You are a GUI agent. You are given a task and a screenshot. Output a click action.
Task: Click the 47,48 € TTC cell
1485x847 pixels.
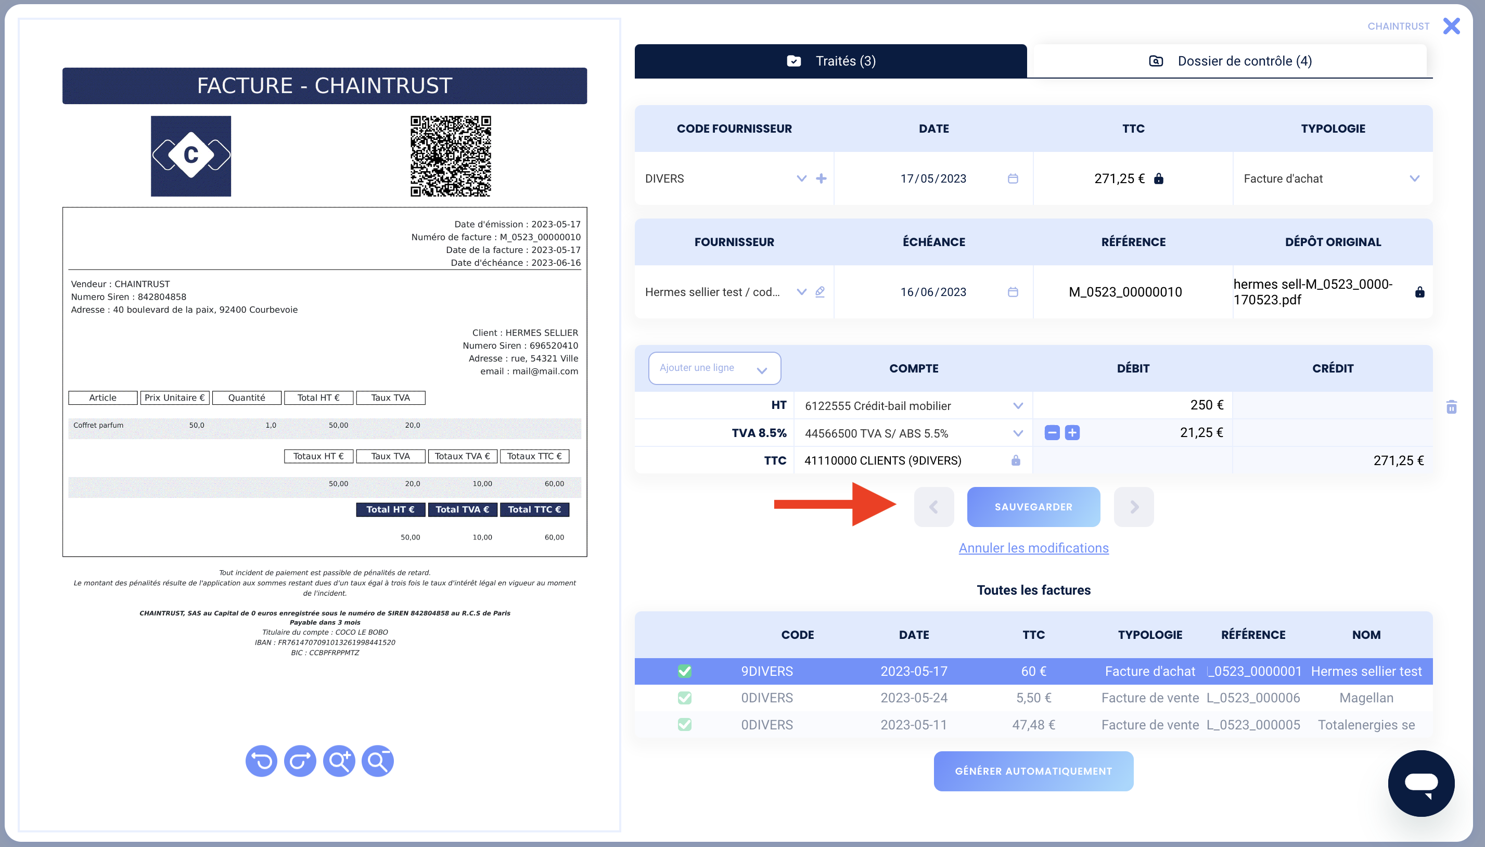(x=1033, y=724)
